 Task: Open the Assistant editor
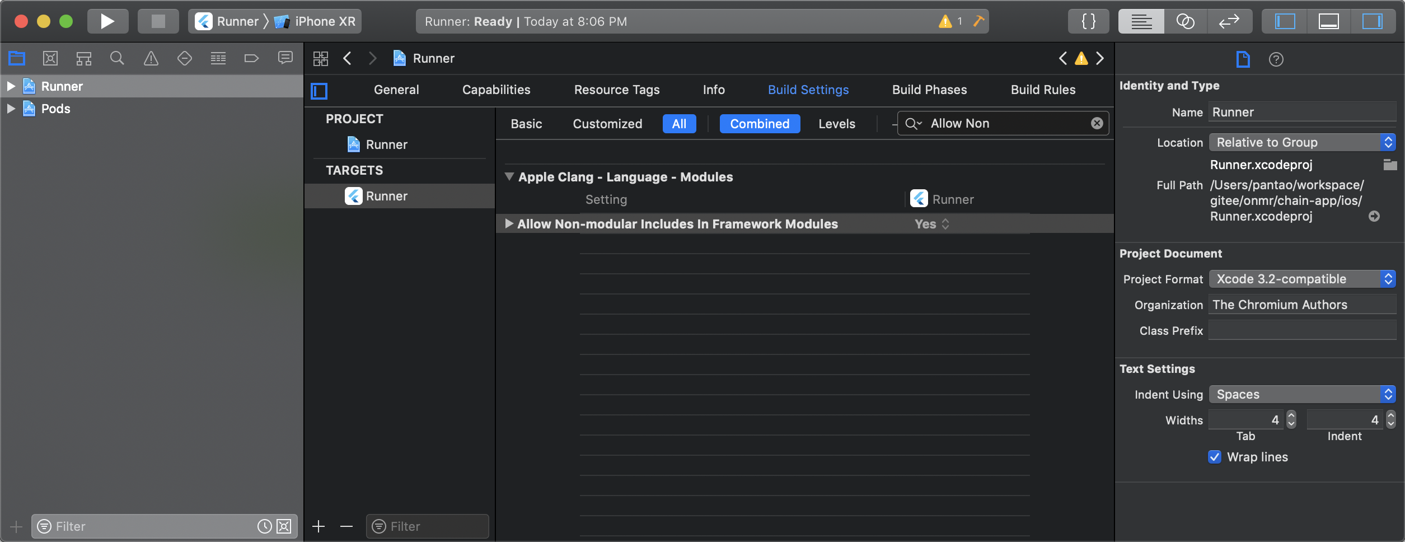[1185, 21]
